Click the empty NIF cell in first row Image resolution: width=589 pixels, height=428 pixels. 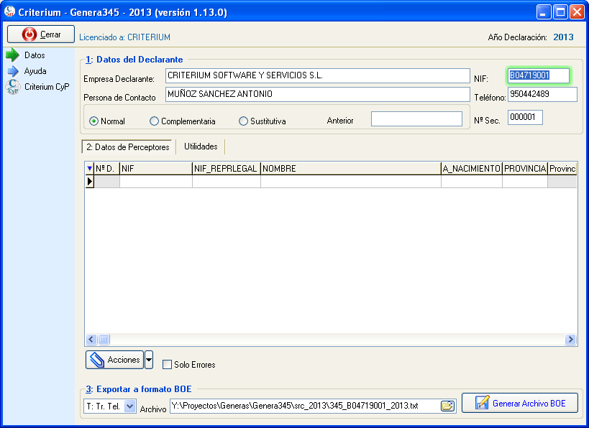click(x=156, y=182)
